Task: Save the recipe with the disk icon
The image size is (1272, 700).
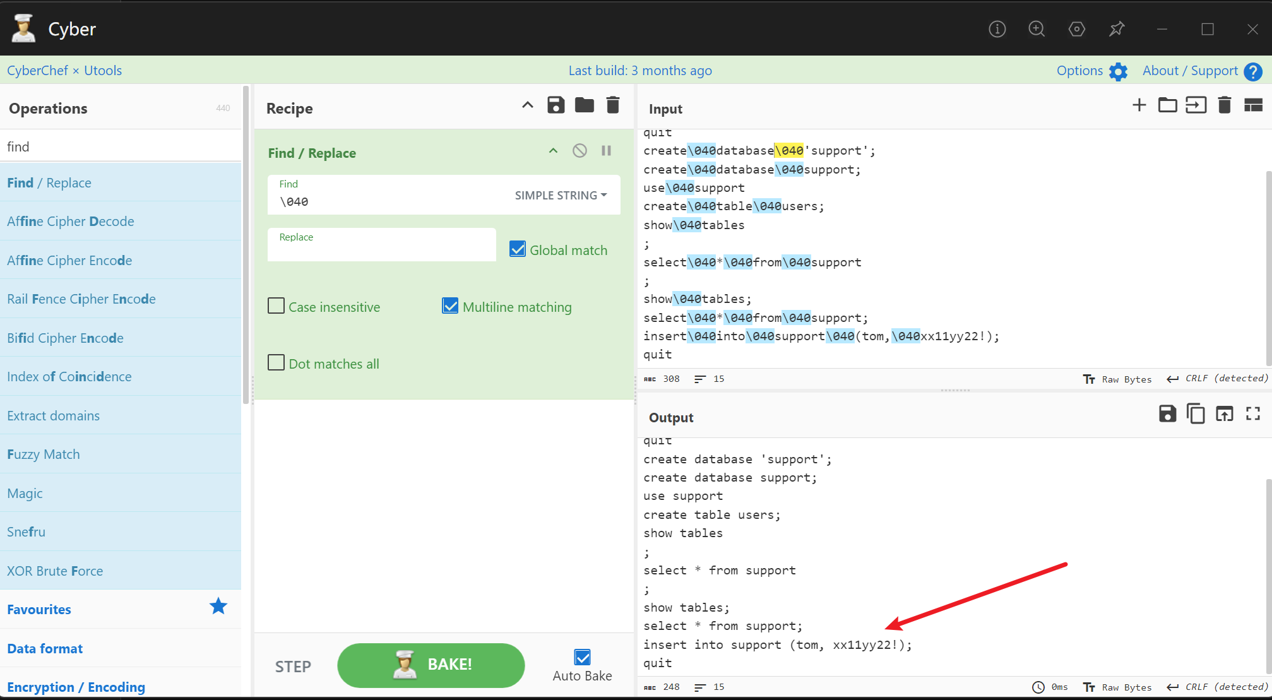Action: click(556, 105)
